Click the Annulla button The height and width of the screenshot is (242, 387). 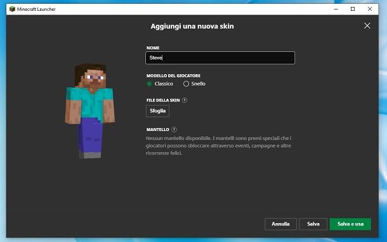click(x=280, y=224)
